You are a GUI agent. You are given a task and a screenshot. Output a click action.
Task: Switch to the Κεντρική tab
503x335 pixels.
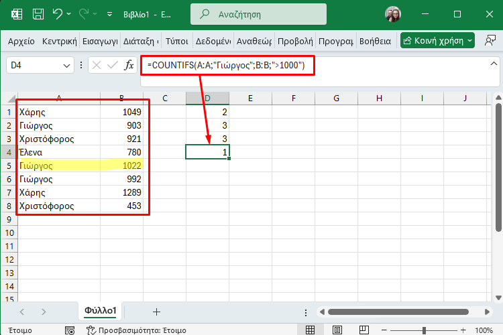coord(59,41)
